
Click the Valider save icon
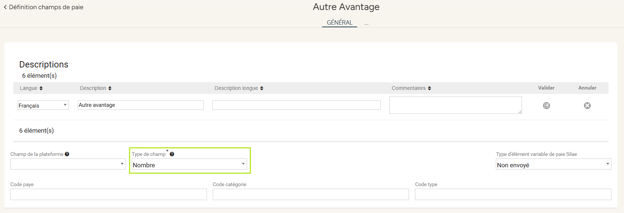tap(546, 106)
